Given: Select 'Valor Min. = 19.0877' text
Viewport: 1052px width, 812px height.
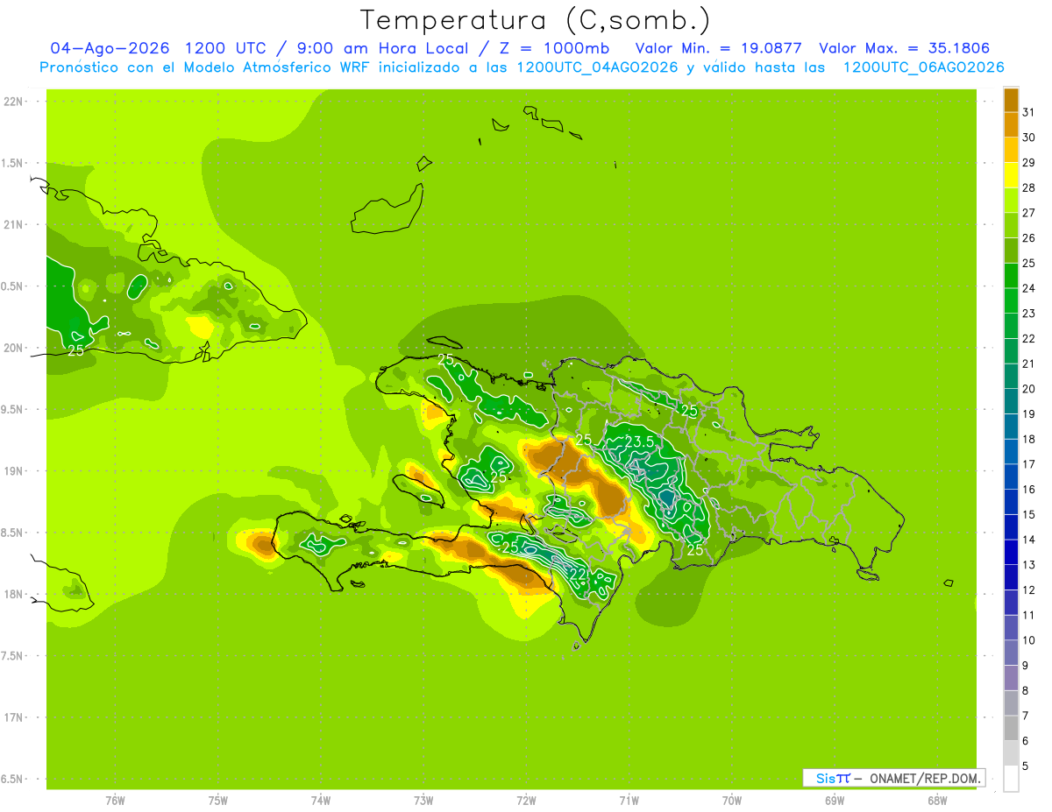Looking at the screenshot, I should (x=718, y=48).
